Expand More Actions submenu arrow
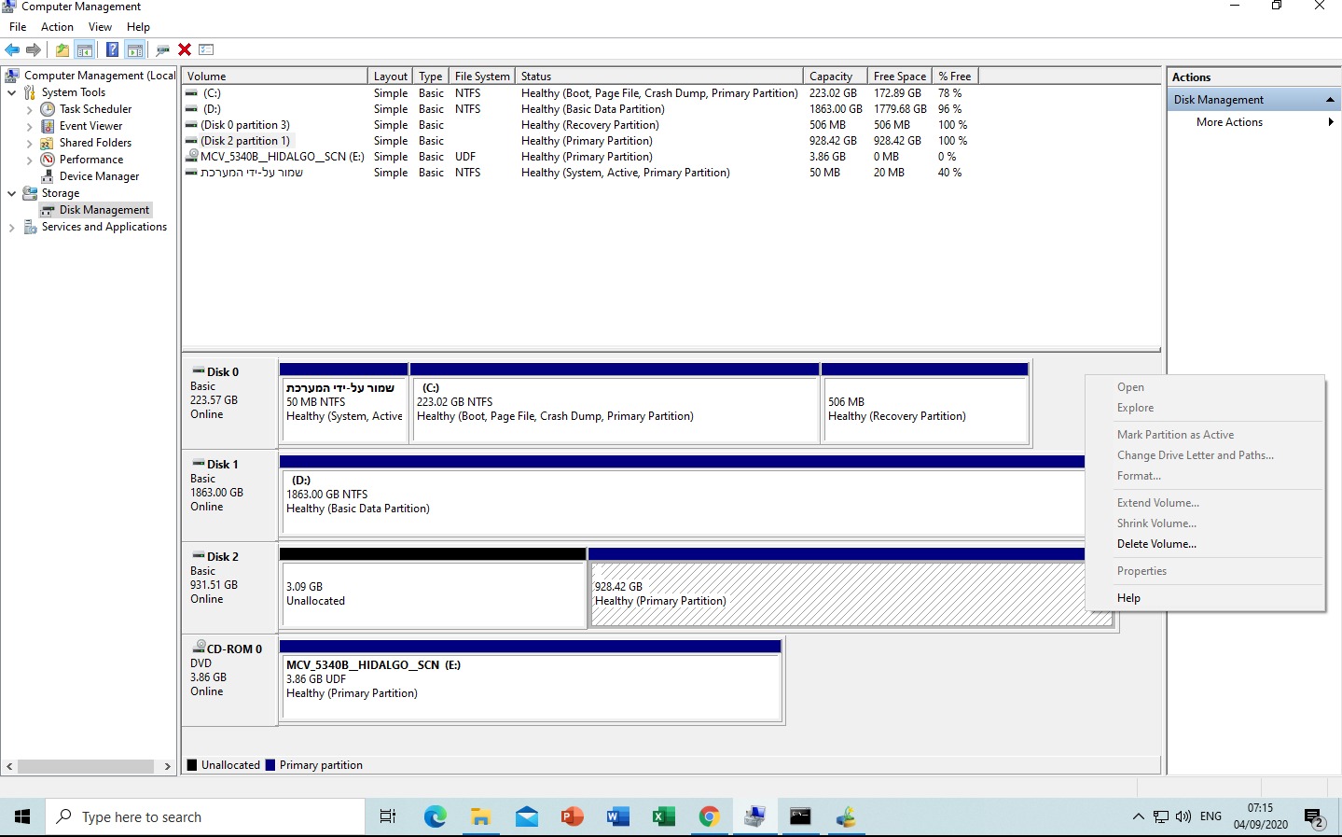Screen dimensions: 1342x837 1331,122
